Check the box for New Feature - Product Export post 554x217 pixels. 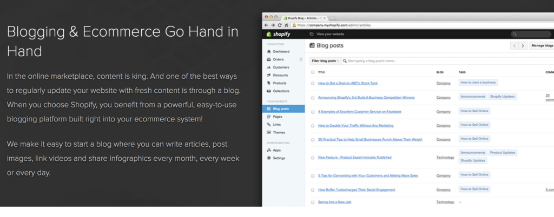[313, 158]
